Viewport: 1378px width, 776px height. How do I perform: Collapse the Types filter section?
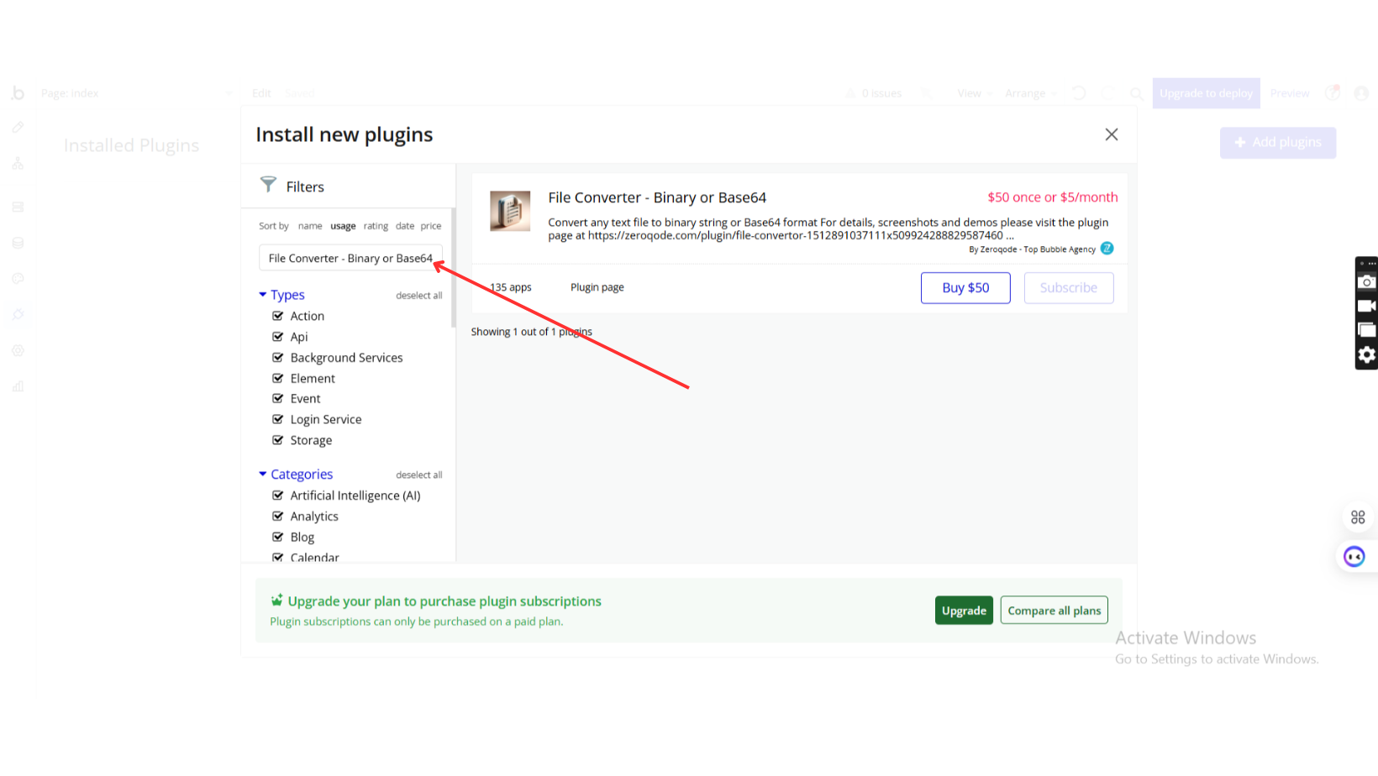[282, 295]
